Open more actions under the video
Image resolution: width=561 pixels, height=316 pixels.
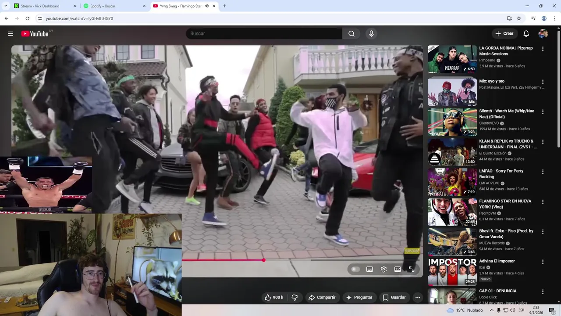point(418,298)
